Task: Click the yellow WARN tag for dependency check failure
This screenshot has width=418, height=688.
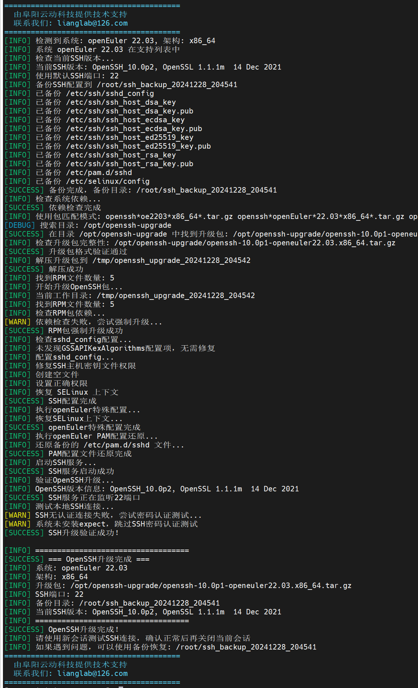Action: (x=18, y=322)
